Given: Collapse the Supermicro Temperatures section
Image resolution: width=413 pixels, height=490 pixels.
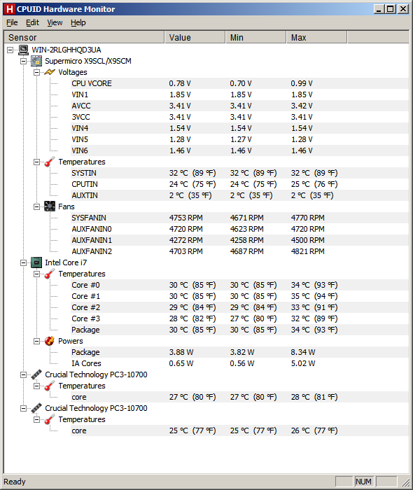Looking at the screenshot, I should tap(36, 162).
